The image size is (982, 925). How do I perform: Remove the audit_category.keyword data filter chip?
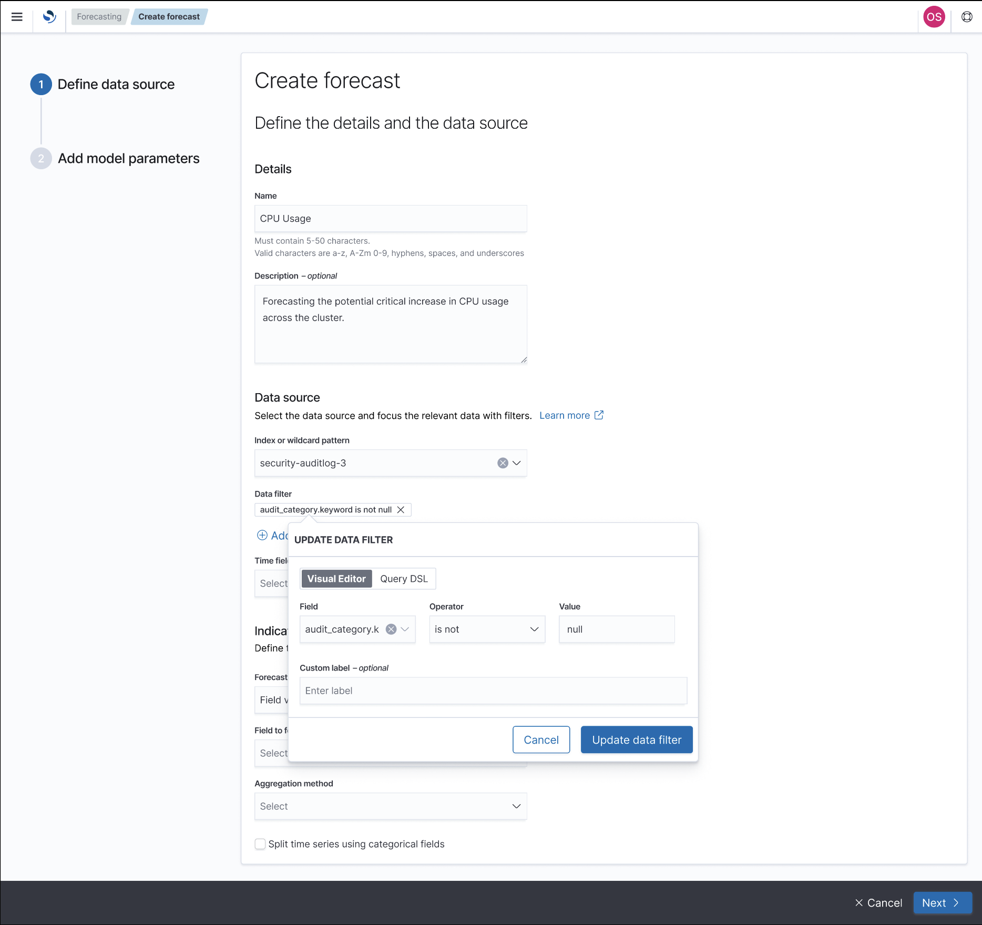click(401, 509)
